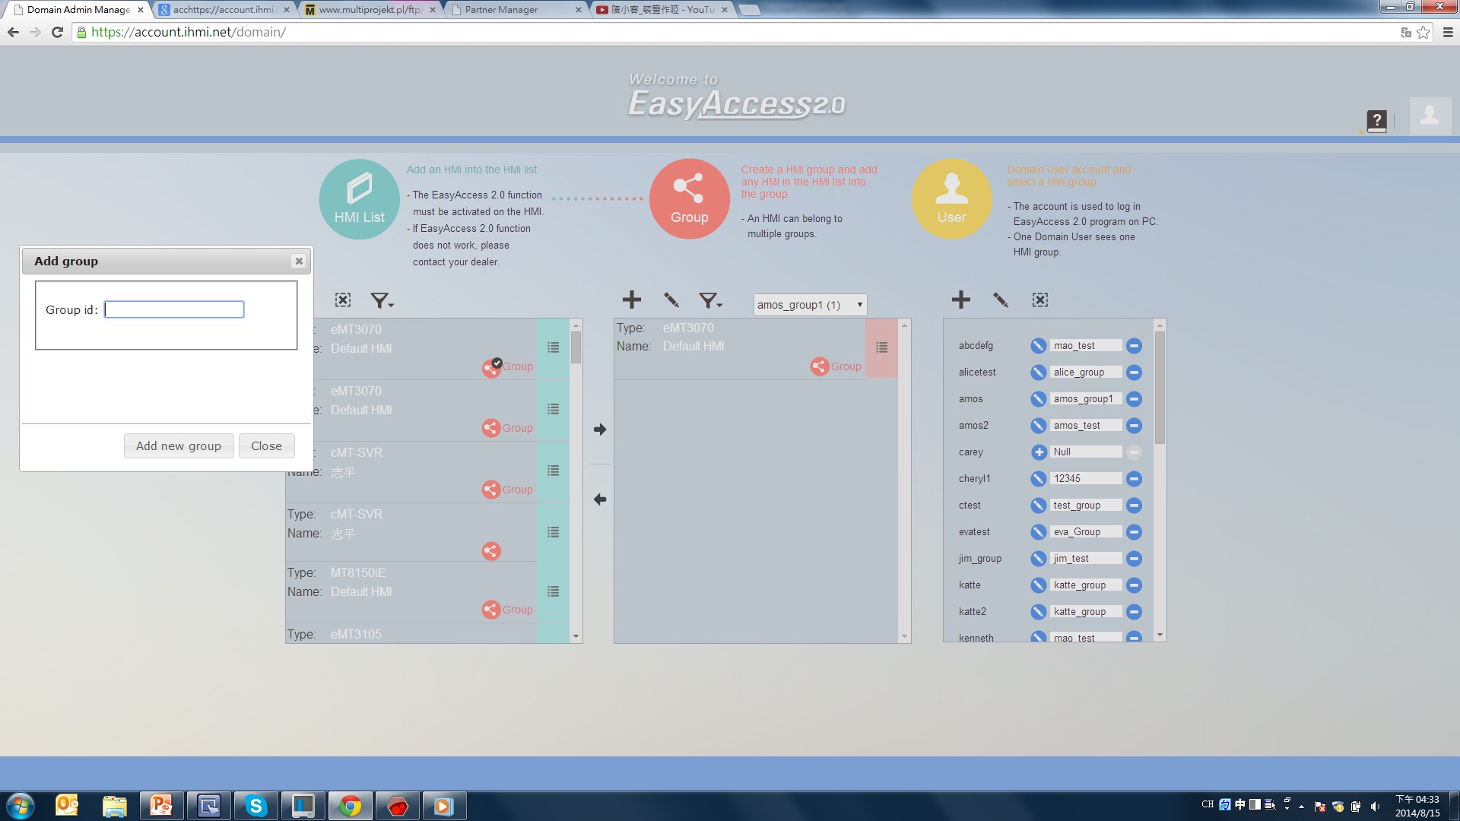Open list menu of first eMT3070 HMI

point(553,347)
